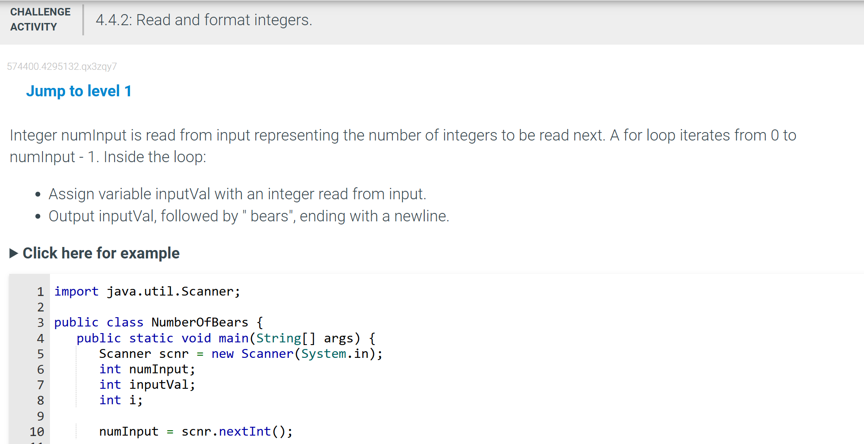Click line number 5 in the code gutter

[x=40, y=353]
